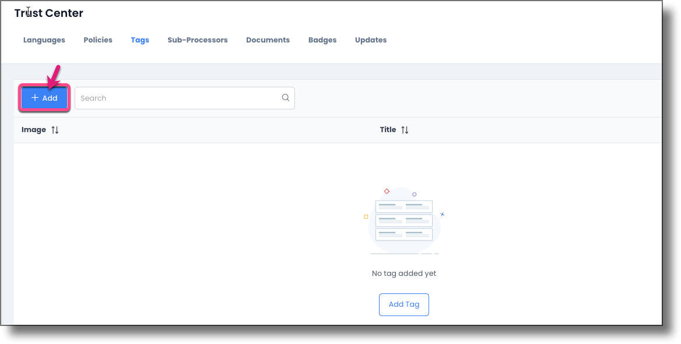The image size is (681, 344).
Task: Select the Updates tab
Action: coord(370,40)
